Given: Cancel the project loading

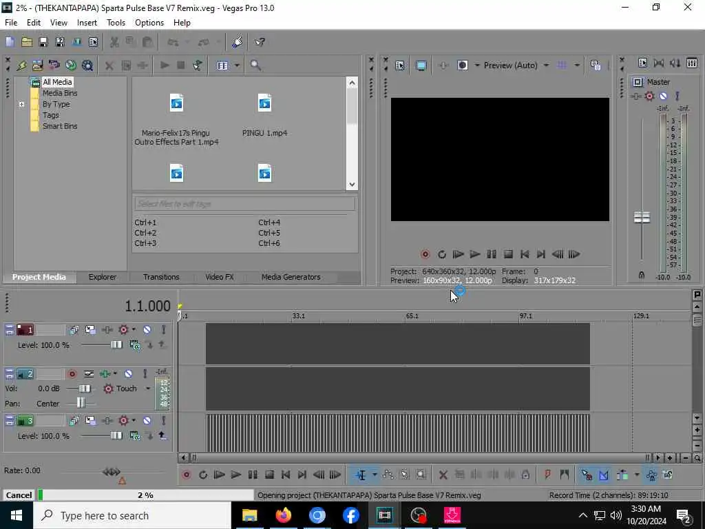Looking at the screenshot, I should tap(19, 495).
